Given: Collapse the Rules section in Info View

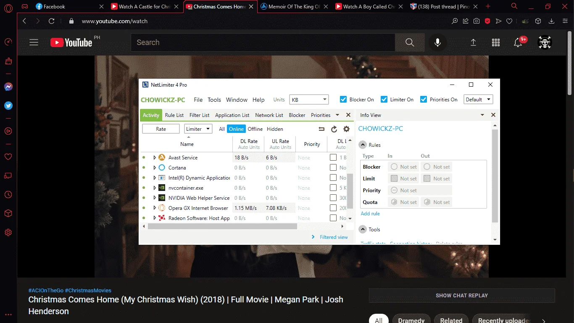Looking at the screenshot, I should [x=362, y=145].
